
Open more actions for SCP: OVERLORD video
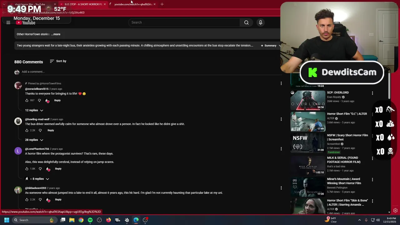tap(372, 93)
